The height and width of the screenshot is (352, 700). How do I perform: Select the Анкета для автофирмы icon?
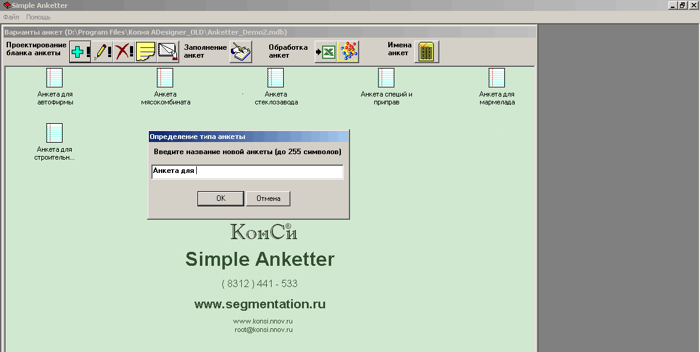click(x=55, y=78)
